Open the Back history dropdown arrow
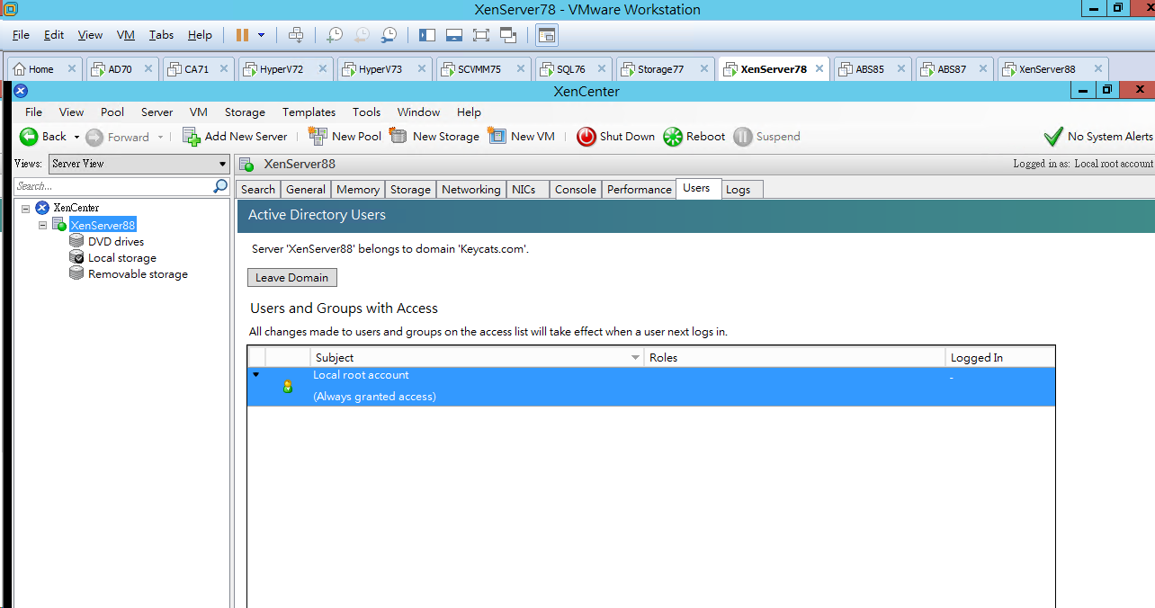 (76, 137)
